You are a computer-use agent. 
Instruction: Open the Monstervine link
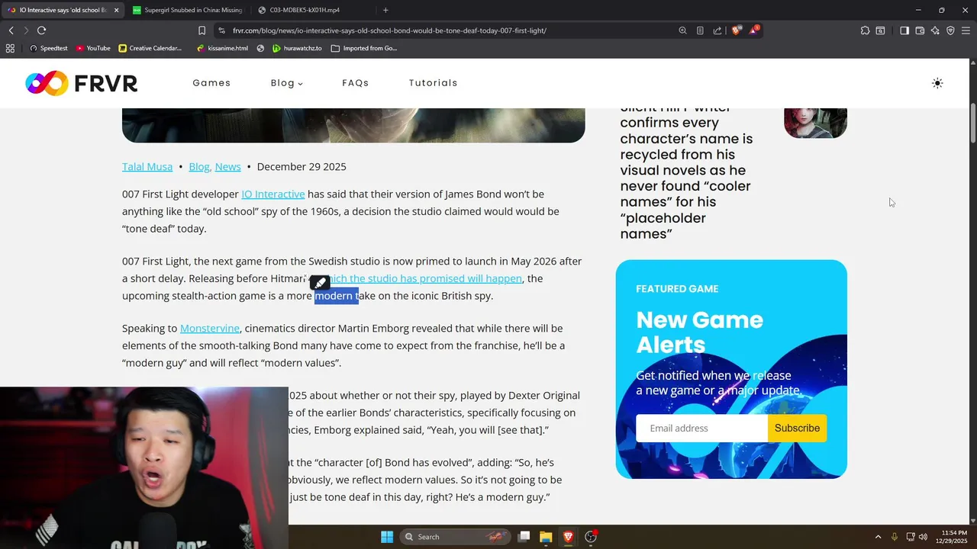(210, 329)
